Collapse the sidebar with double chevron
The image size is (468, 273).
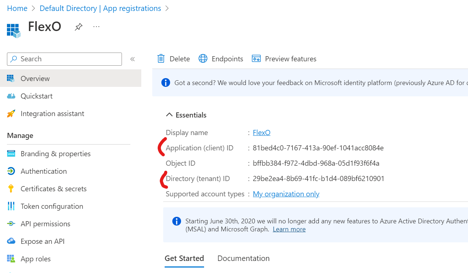[133, 59]
